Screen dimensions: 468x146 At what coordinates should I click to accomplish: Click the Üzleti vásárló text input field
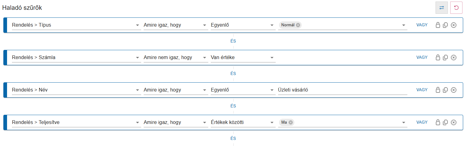point(342,90)
